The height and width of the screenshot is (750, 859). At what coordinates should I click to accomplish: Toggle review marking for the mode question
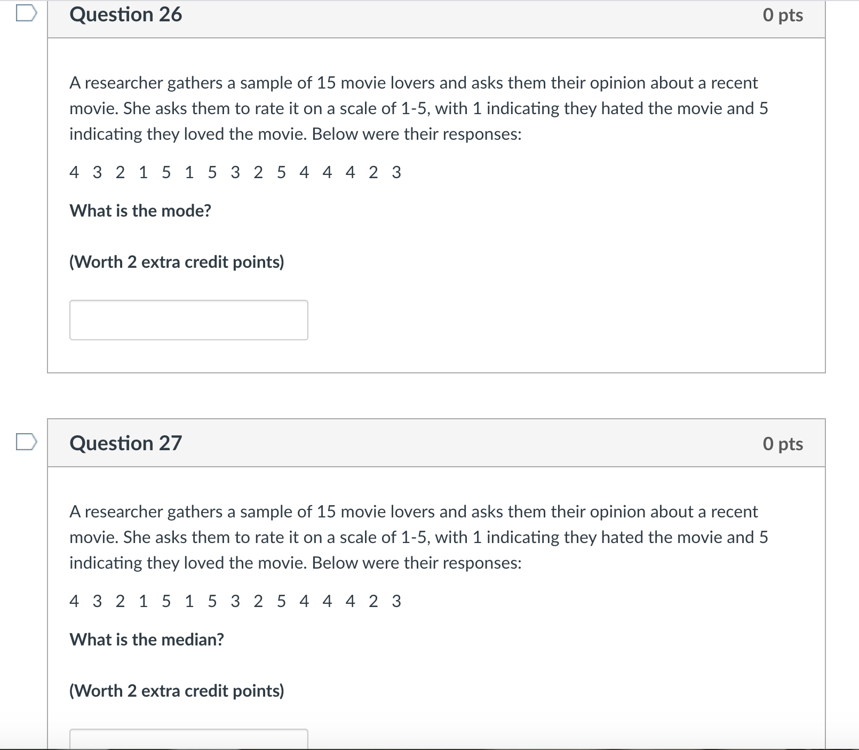26,12
